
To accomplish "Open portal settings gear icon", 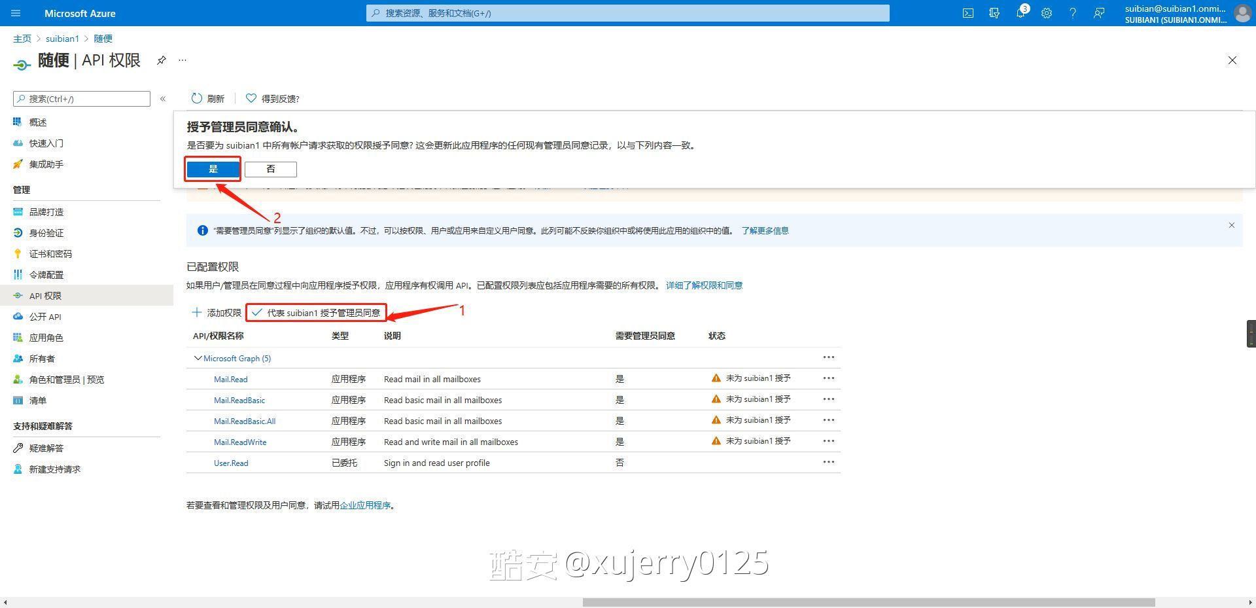I will (x=1047, y=13).
